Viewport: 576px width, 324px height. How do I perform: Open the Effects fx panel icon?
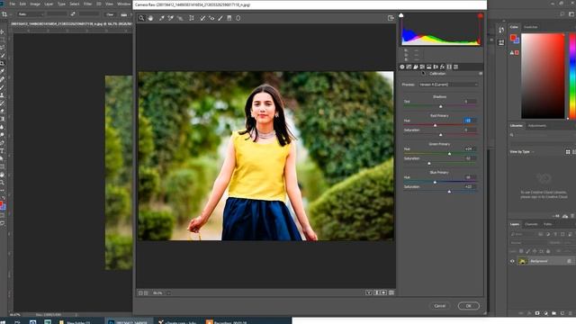pyautogui.click(x=442, y=67)
